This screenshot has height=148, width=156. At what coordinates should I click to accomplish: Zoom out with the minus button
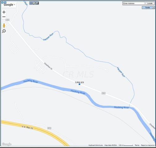(4, 17)
